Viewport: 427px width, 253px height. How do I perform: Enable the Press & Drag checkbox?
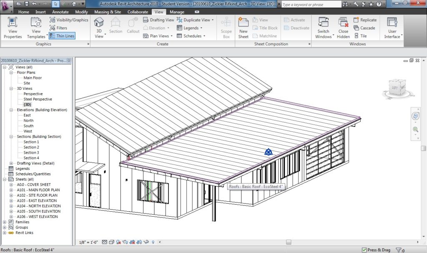[364, 250]
